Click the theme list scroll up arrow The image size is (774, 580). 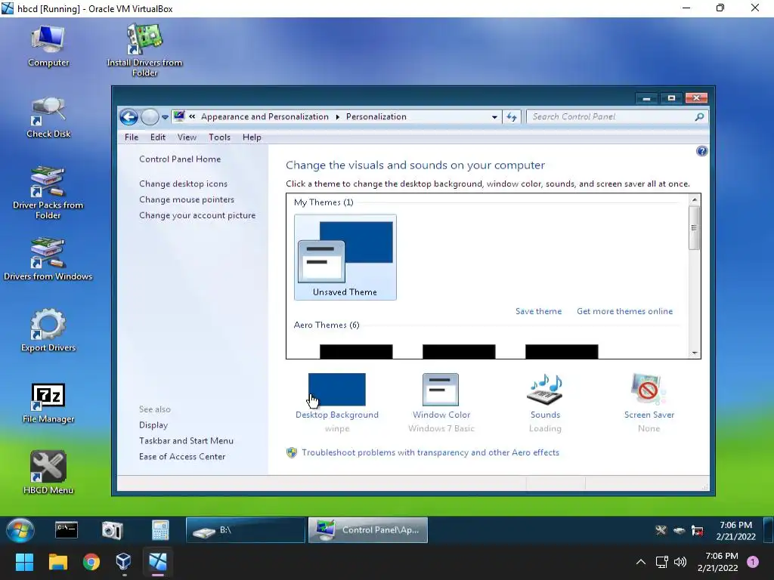tap(694, 199)
